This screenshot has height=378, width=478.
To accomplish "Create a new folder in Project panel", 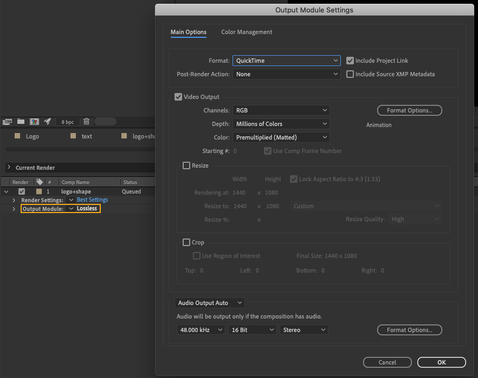I will click(x=21, y=122).
